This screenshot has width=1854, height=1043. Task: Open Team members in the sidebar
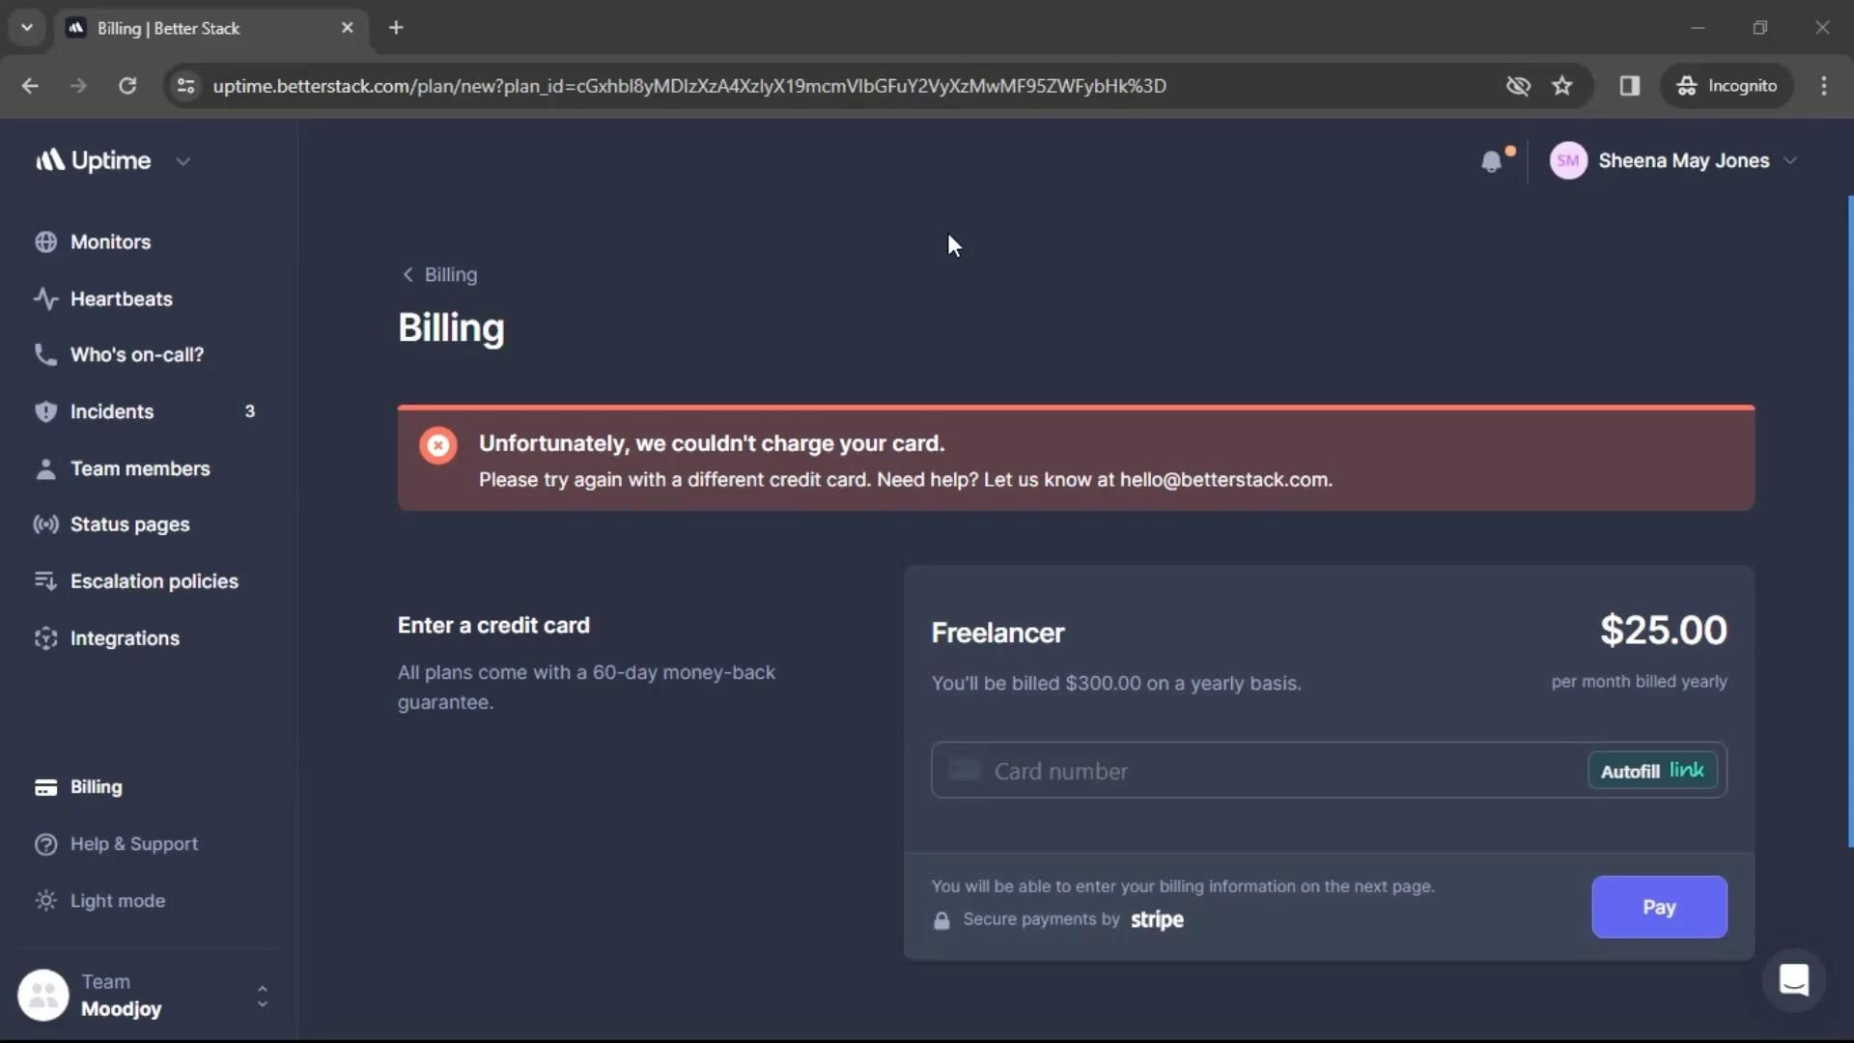[140, 468]
